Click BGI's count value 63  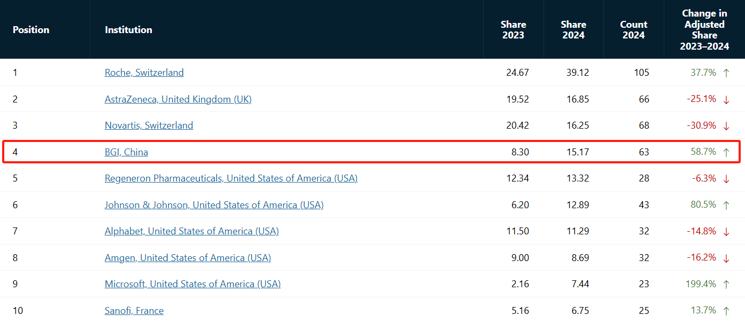pyautogui.click(x=644, y=152)
